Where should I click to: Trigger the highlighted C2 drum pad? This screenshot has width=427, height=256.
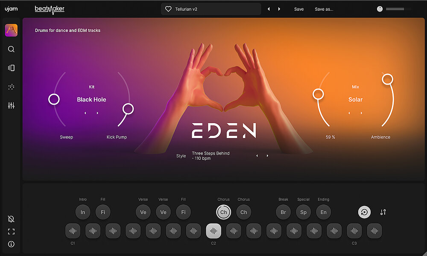(213, 231)
